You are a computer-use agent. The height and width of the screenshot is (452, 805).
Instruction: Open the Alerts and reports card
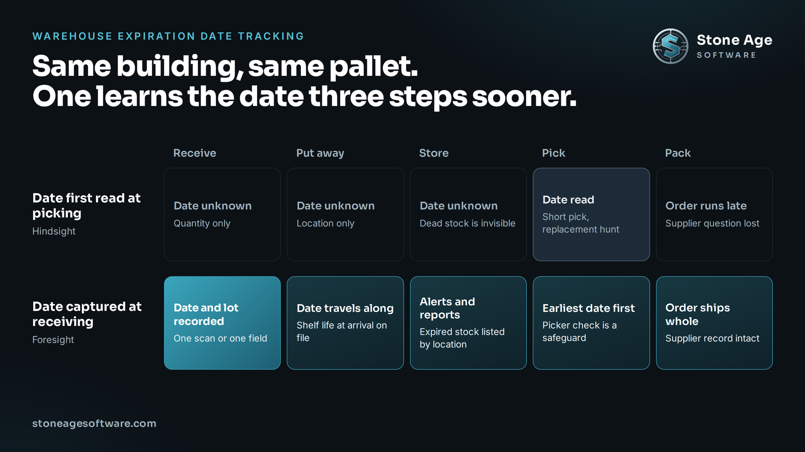pyautogui.click(x=468, y=323)
